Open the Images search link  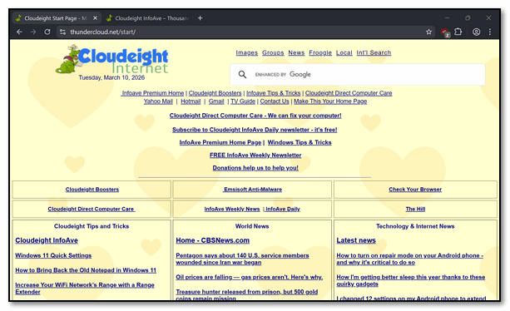(x=246, y=52)
